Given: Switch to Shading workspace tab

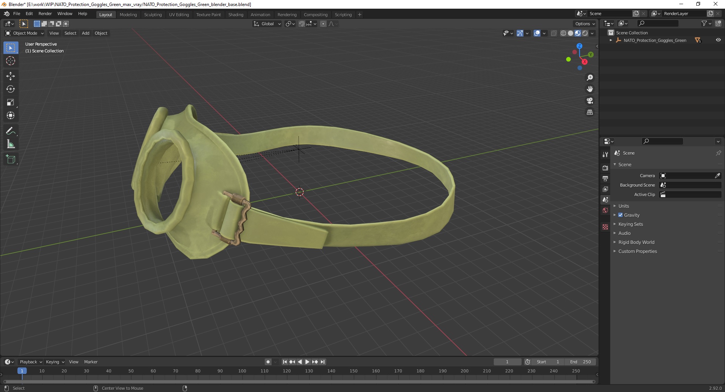Looking at the screenshot, I should point(236,15).
